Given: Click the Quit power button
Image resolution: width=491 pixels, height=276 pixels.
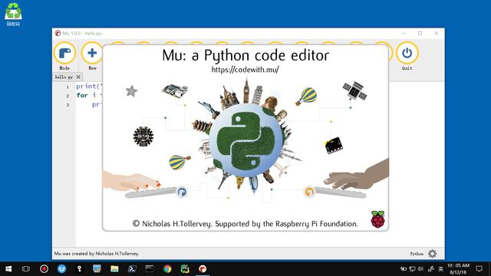Looking at the screenshot, I should 407,56.
